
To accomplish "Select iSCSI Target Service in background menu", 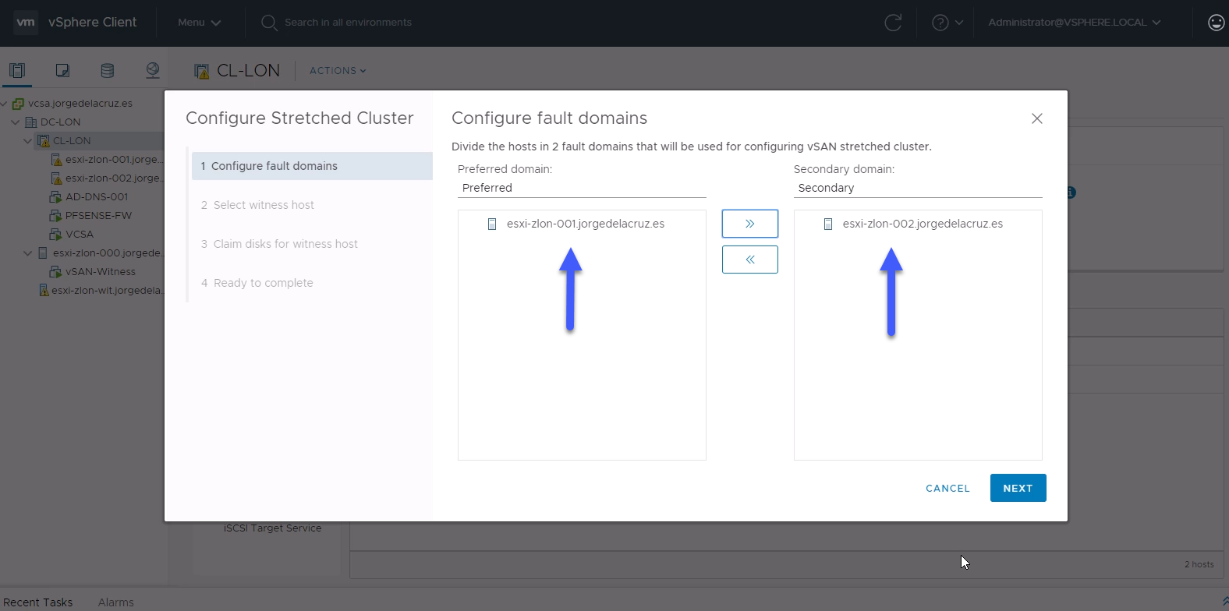I will coord(273,528).
